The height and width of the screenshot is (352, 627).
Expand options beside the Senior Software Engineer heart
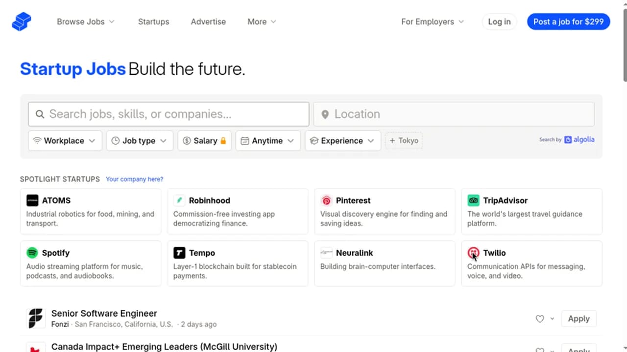552,319
